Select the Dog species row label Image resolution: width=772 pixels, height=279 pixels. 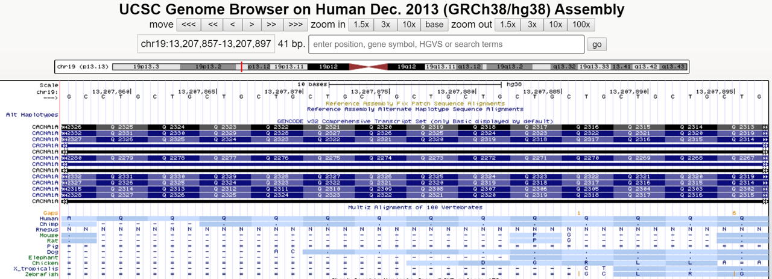(x=53, y=251)
